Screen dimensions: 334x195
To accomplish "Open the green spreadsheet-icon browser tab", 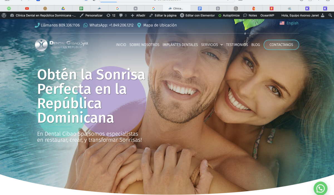I will click(x=81, y=8).
